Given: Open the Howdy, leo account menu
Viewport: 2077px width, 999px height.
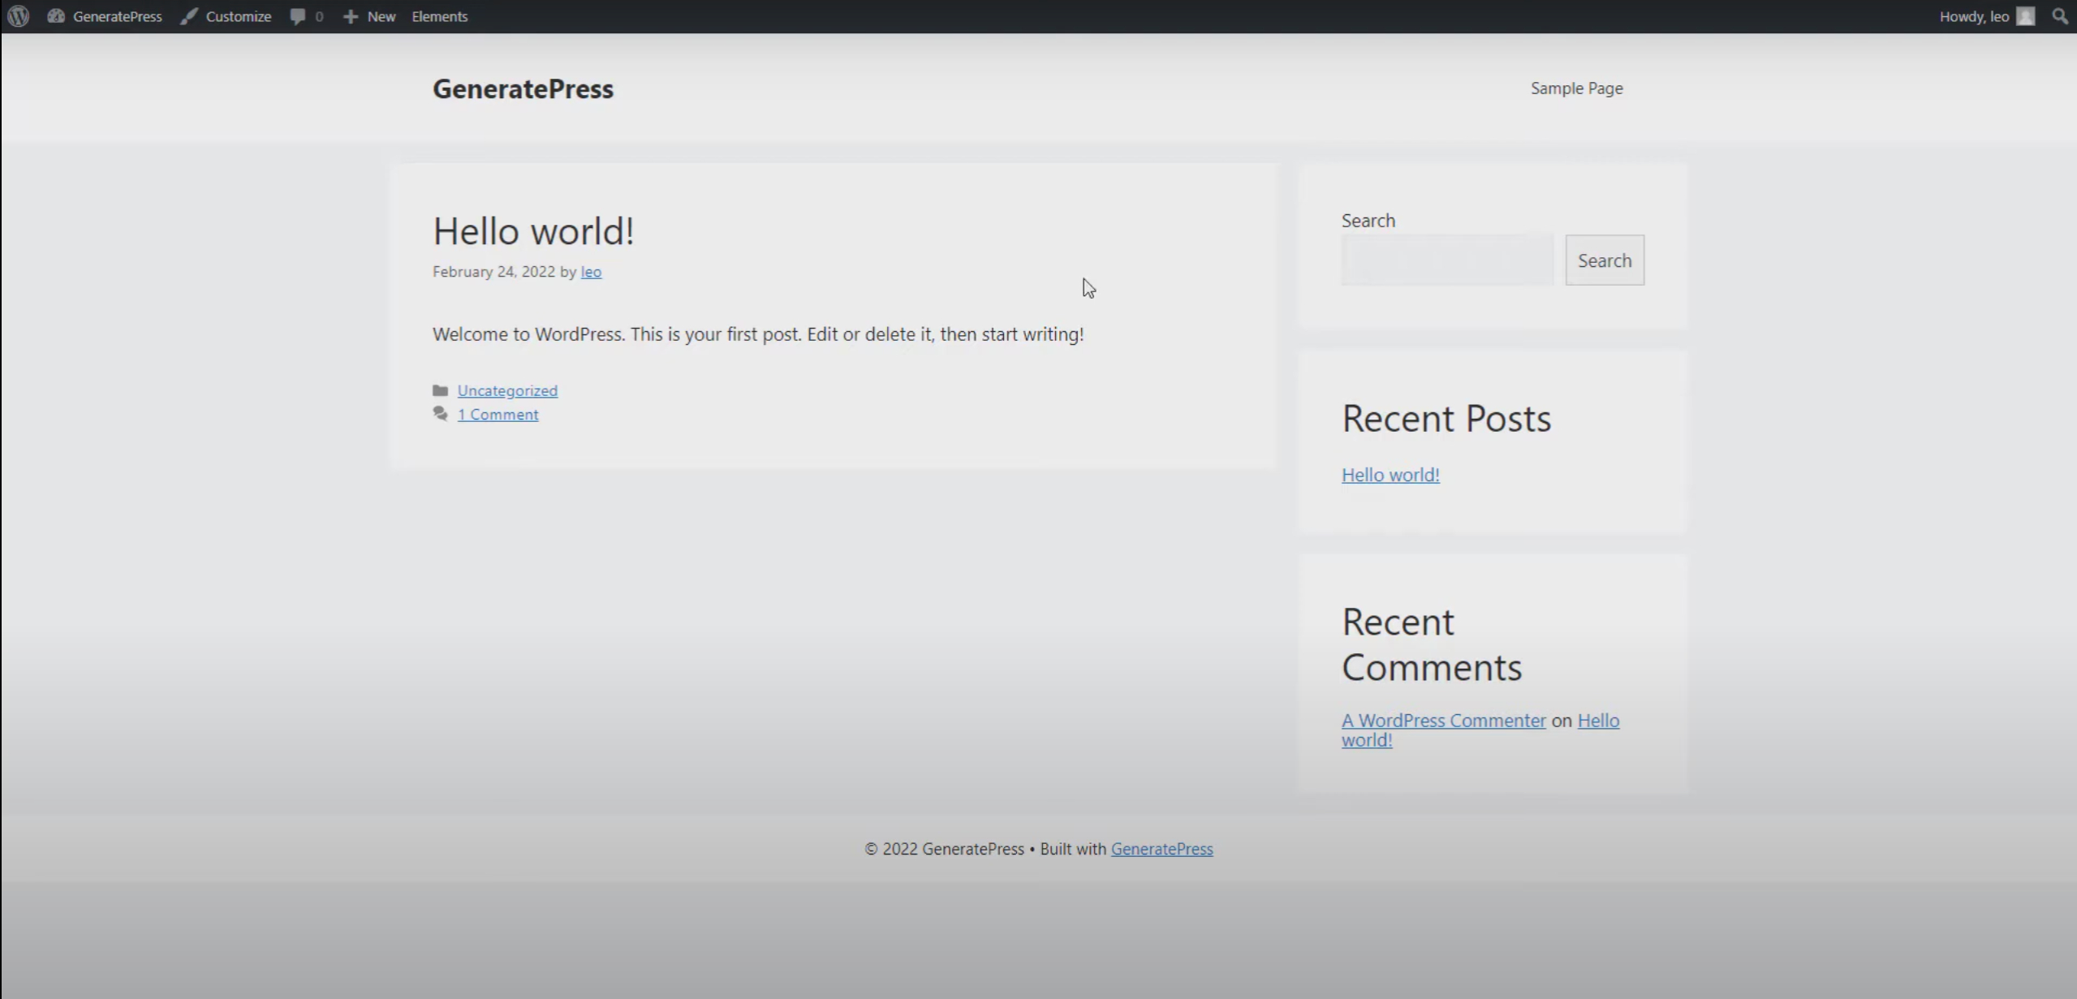Looking at the screenshot, I should [x=1973, y=16].
